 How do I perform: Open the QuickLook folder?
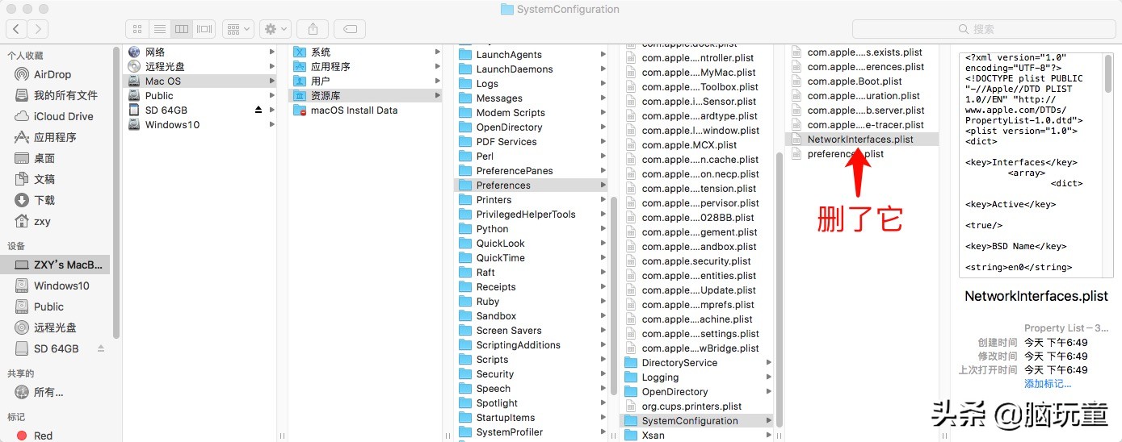pyautogui.click(x=531, y=244)
